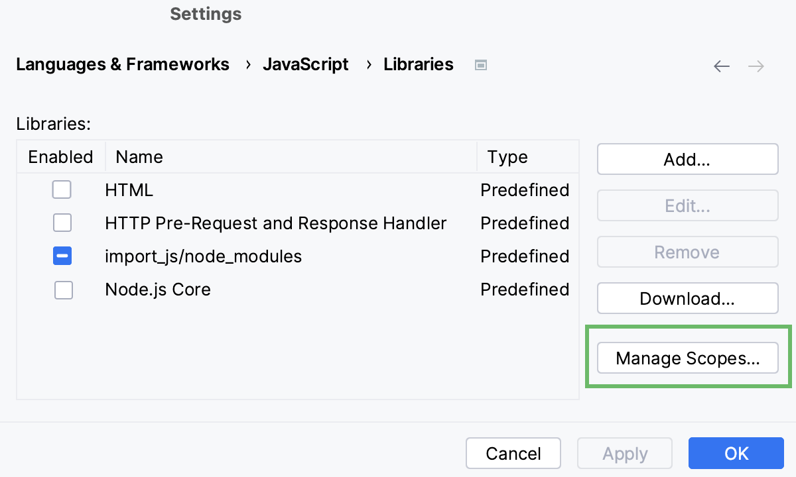Click the back navigation arrow icon
Image resolution: width=796 pixels, height=477 pixels.
click(x=722, y=66)
